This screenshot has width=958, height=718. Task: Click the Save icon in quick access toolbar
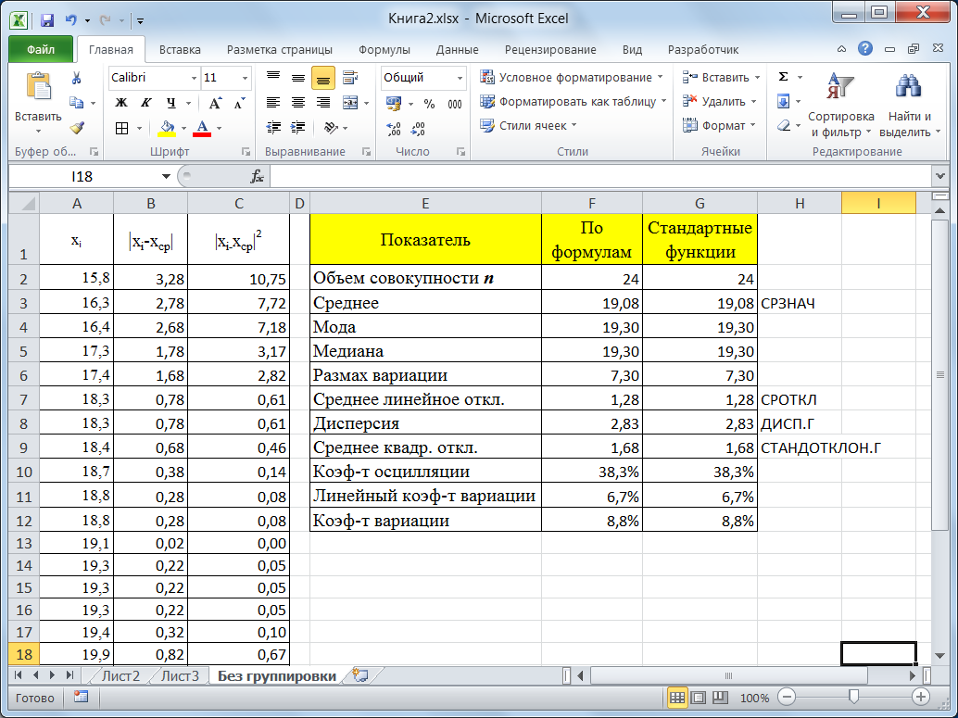click(x=47, y=20)
